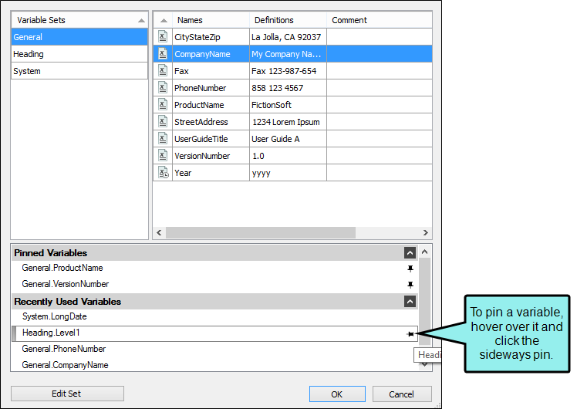The width and height of the screenshot is (577, 409).
Task: Click the VersionNumber variable icon
Action: pyautogui.click(x=163, y=155)
